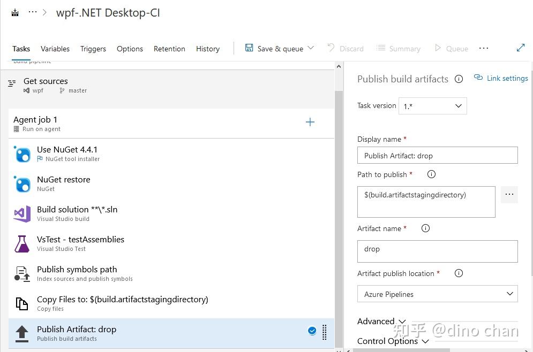Viewport: 533px width, 352px height.
Task: Switch to the Variables tab
Action: coord(55,49)
